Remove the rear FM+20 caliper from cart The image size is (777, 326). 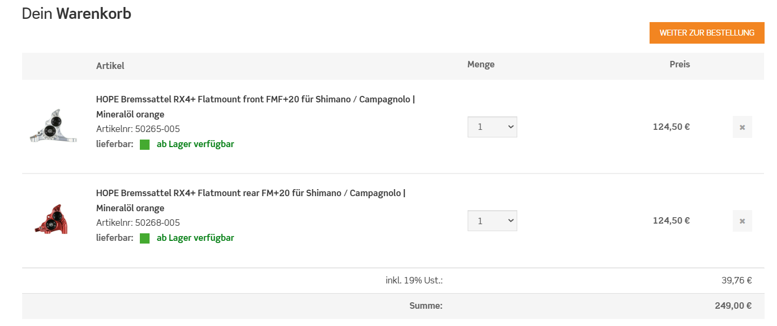point(742,221)
